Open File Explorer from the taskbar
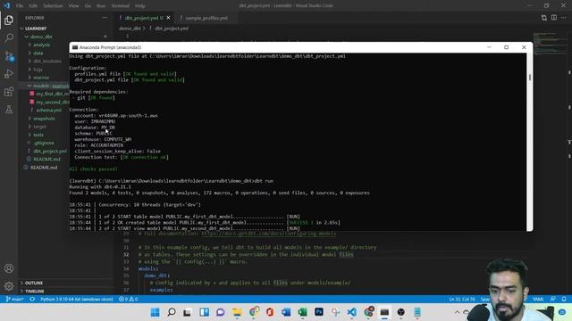This screenshot has height=321, width=572. click(x=237, y=312)
